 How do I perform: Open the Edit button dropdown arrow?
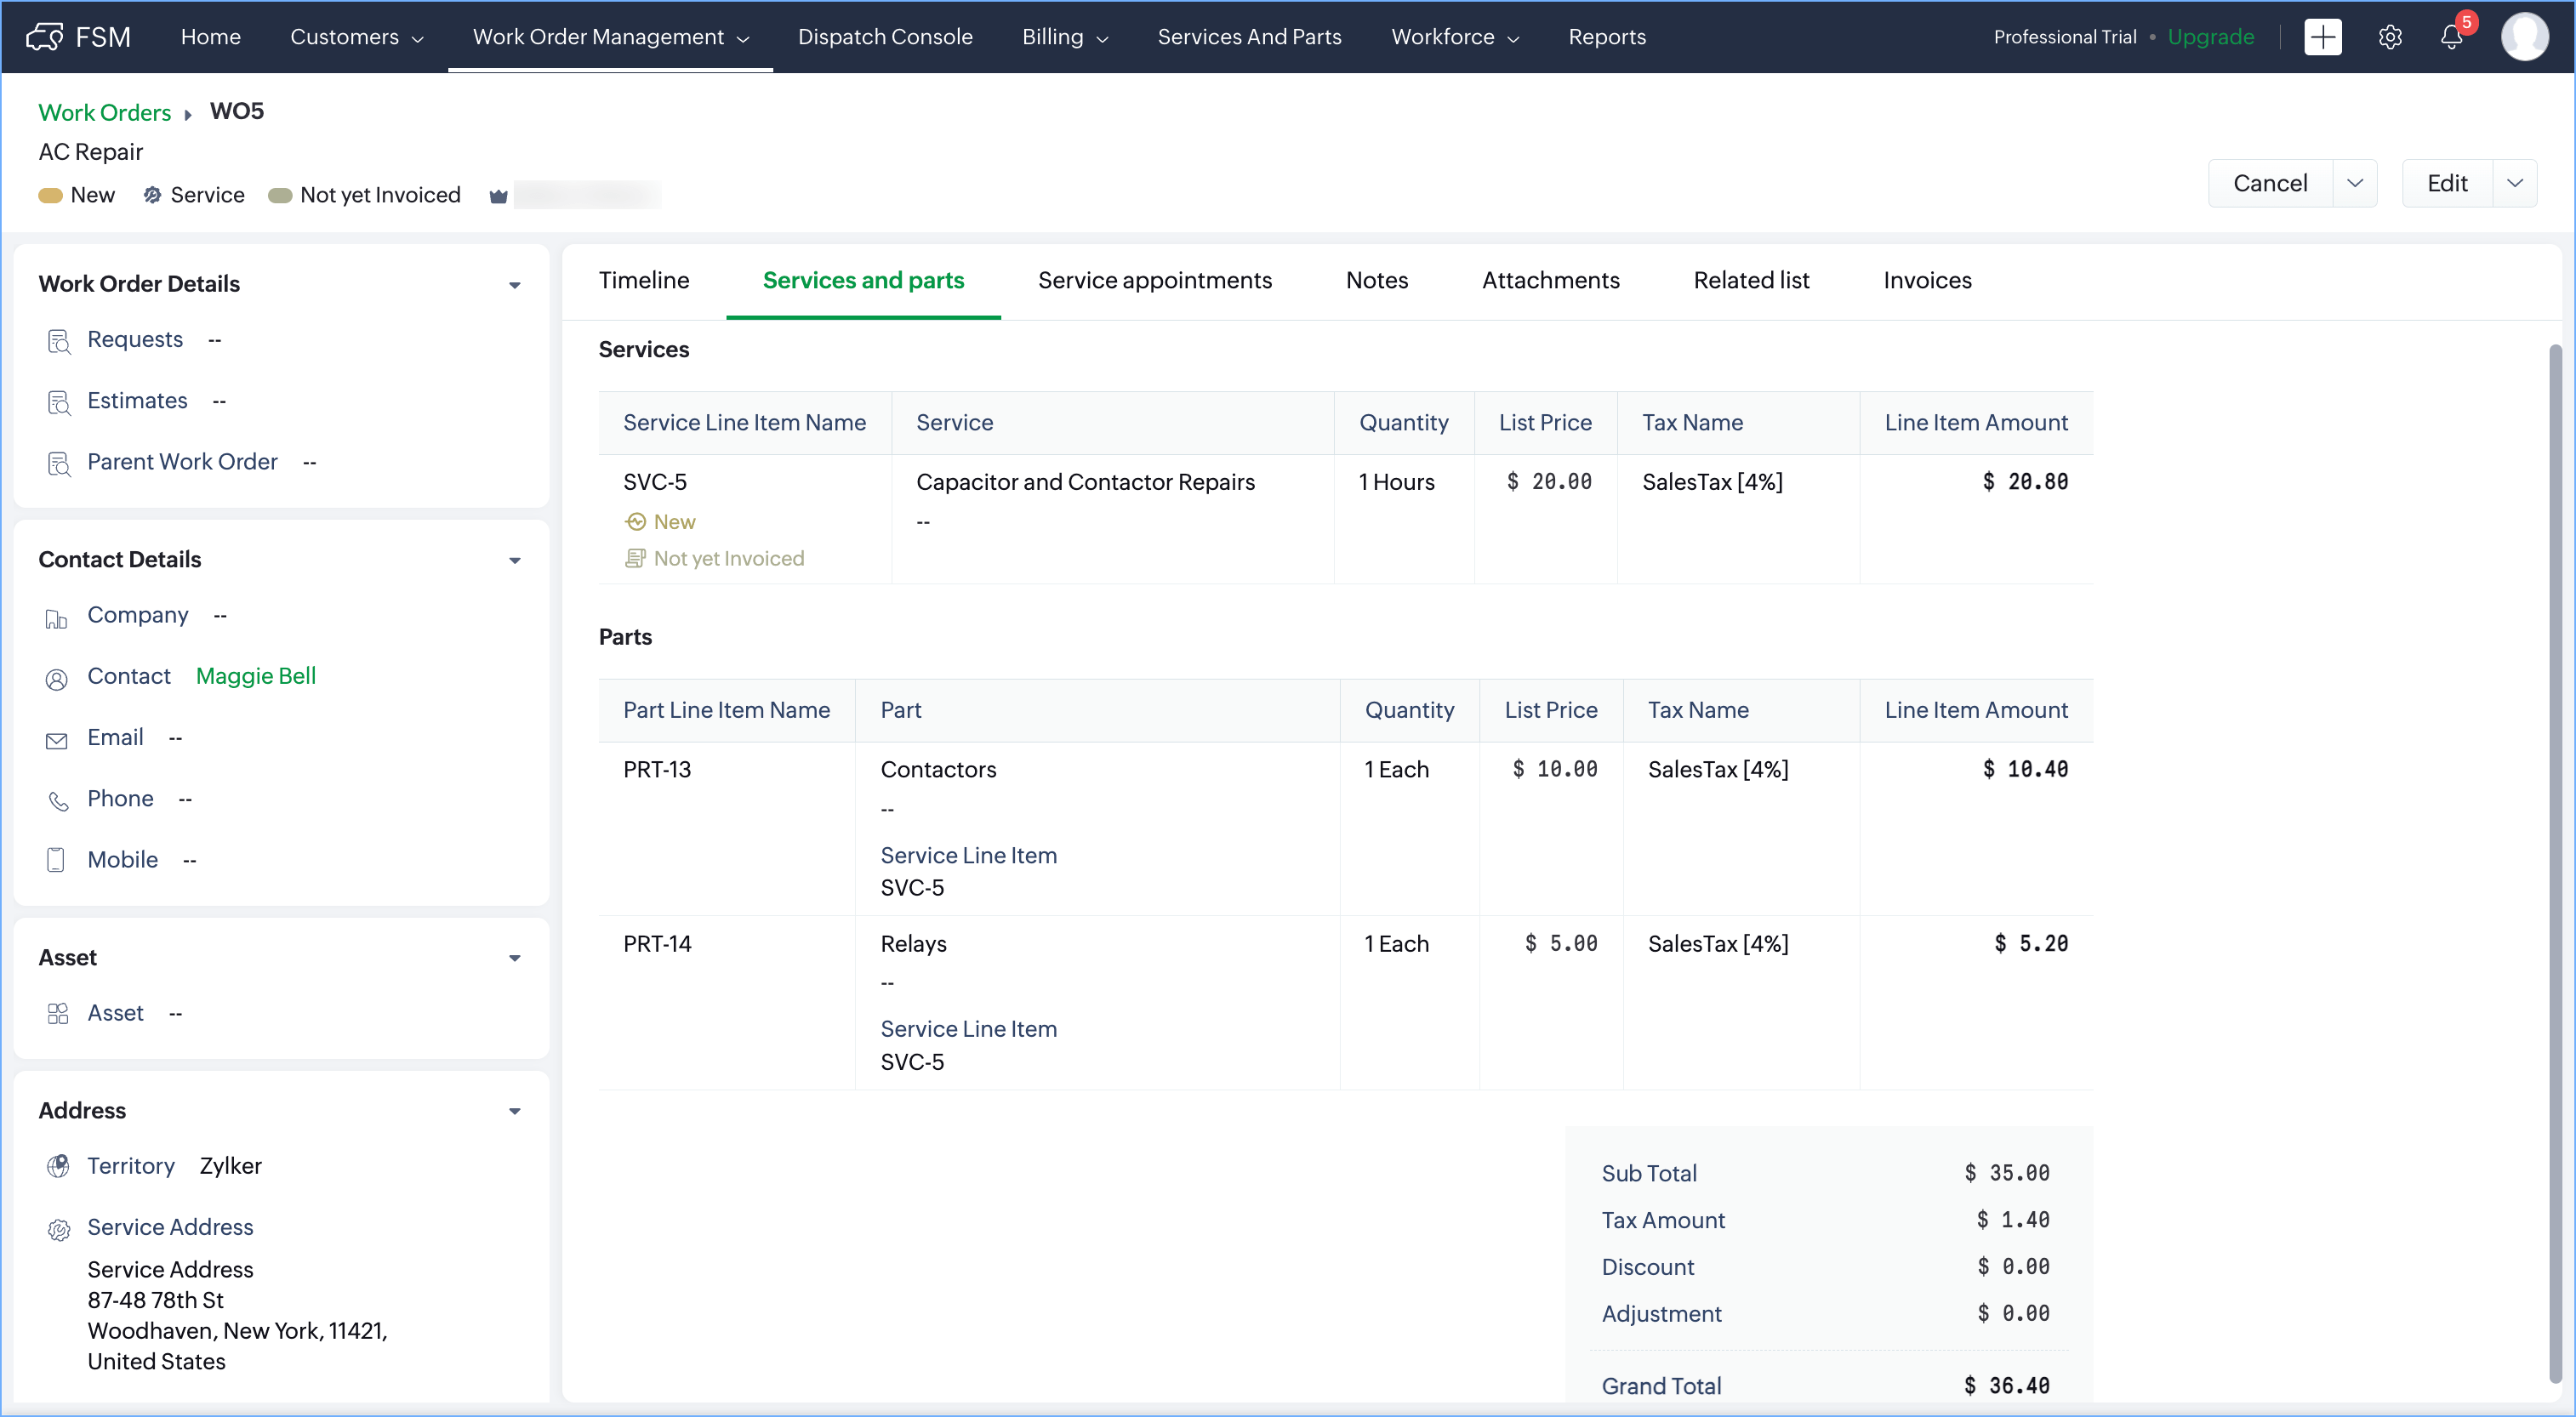pyautogui.click(x=2514, y=183)
